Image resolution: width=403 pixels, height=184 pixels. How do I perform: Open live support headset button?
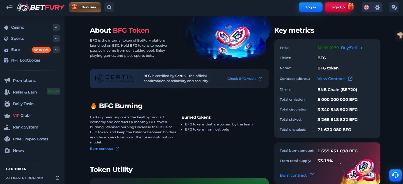click(x=395, y=175)
